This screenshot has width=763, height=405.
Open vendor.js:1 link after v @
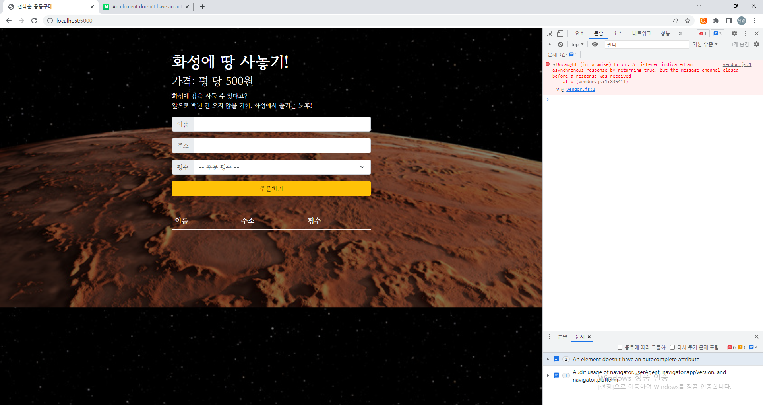581,89
